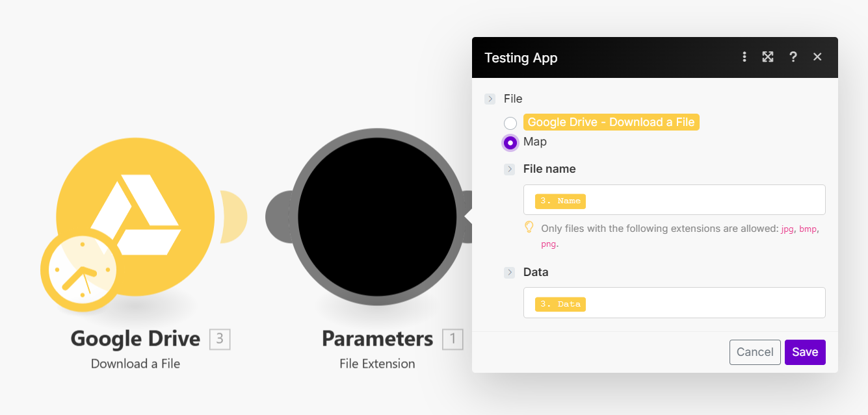This screenshot has height=415, width=868.
Task: Save the module settings
Action: [x=805, y=352]
